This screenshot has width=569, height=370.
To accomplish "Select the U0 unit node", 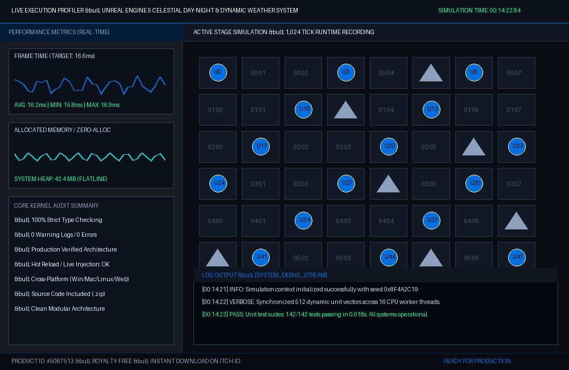I will click(x=218, y=73).
